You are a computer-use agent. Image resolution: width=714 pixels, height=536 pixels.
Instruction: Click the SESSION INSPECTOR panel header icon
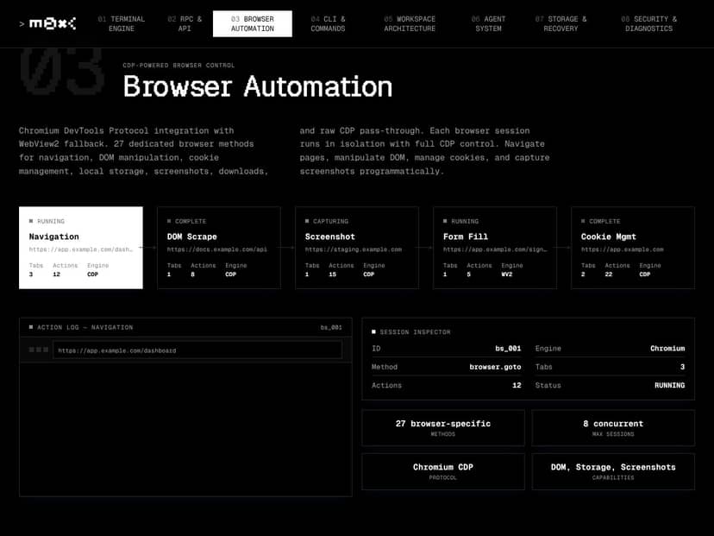[x=373, y=331]
